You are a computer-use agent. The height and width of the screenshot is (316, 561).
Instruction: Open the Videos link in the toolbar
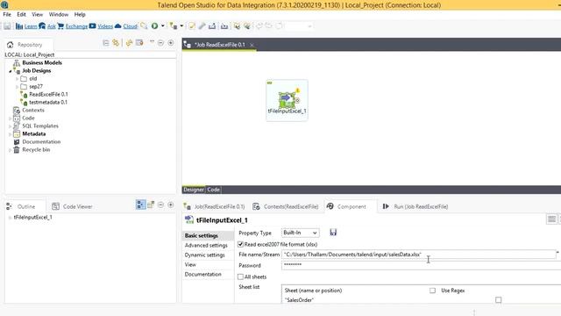[105, 26]
